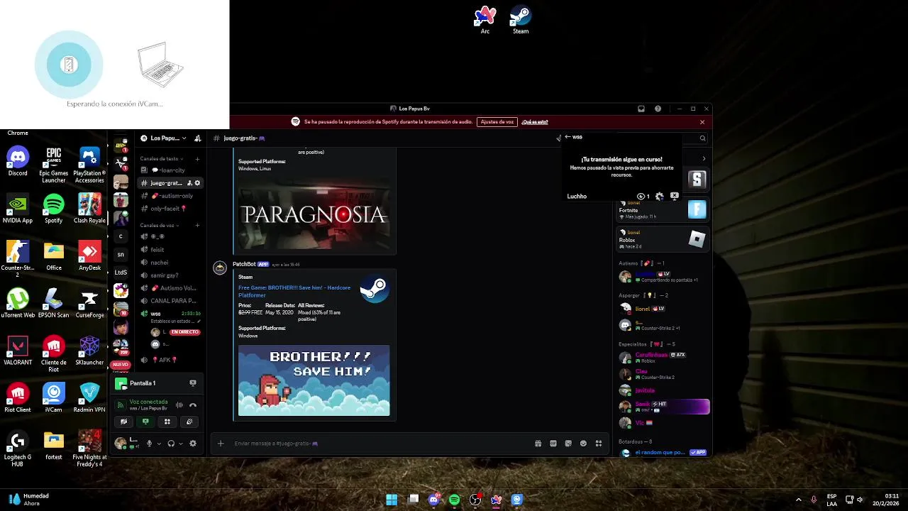Launch the Radmin VPN shortcut
This screenshot has height=511, width=908.
point(89,397)
